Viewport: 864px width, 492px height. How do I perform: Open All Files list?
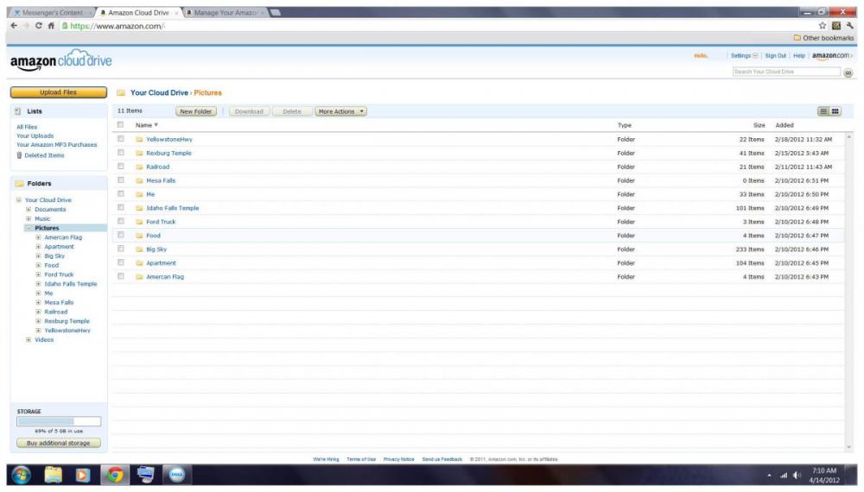27,127
